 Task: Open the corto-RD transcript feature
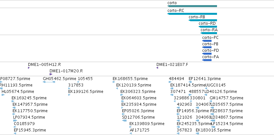[x=208, y=27]
